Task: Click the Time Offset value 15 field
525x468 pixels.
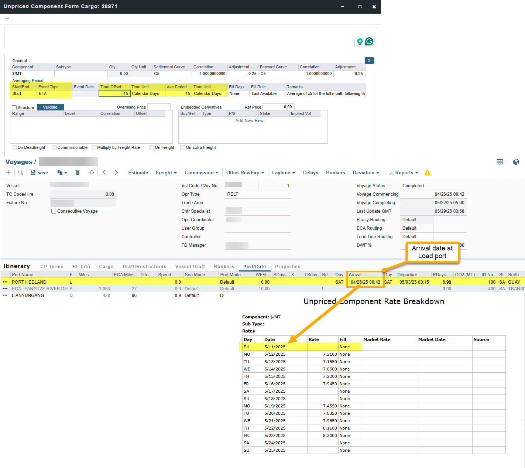Action: [x=114, y=93]
